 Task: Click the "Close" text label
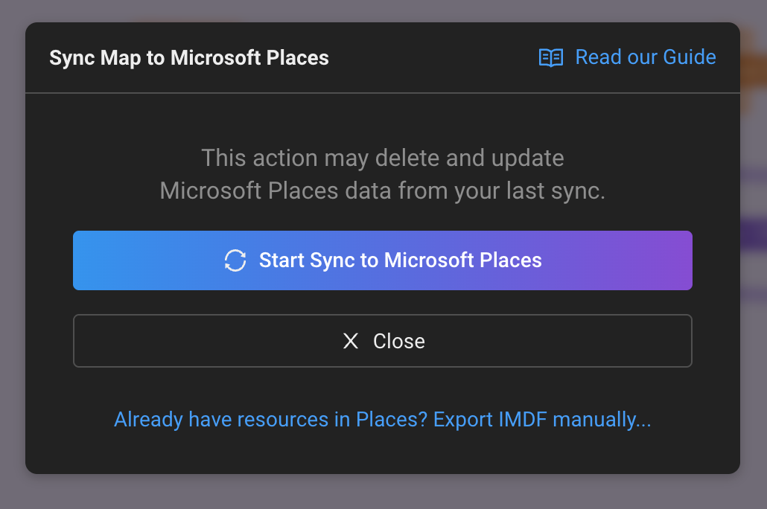pos(399,342)
